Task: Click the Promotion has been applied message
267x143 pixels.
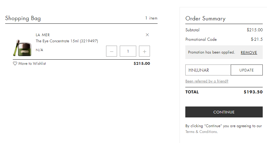Action: pos(212,52)
